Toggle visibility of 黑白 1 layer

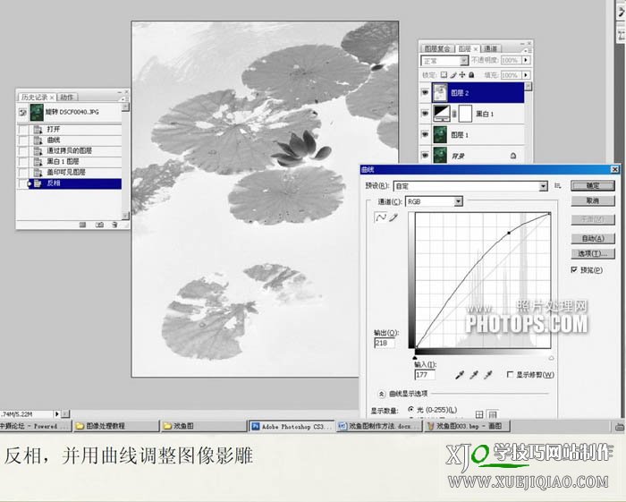point(425,114)
